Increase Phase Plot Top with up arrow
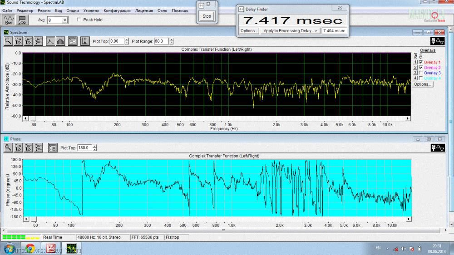This screenshot has height=255, width=454. tap(95, 146)
